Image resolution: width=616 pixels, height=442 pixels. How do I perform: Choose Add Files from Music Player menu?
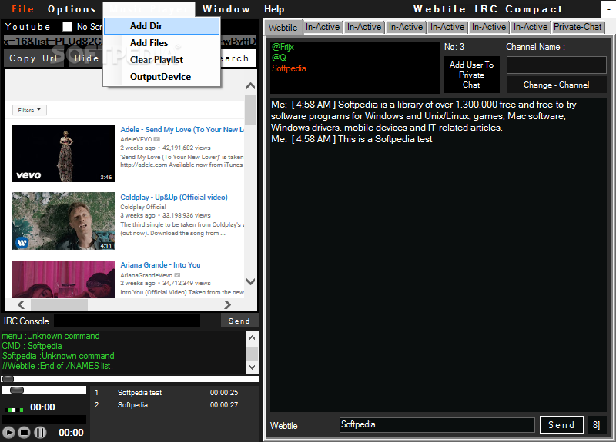click(162, 43)
